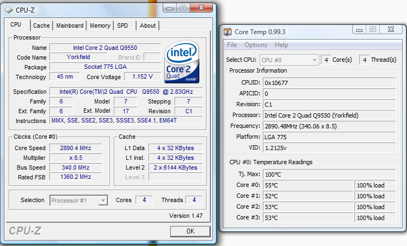The width and height of the screenshot is (407, 246).
Task: Click the Core(s) count box in Core Temp
Action: (326, 60)
